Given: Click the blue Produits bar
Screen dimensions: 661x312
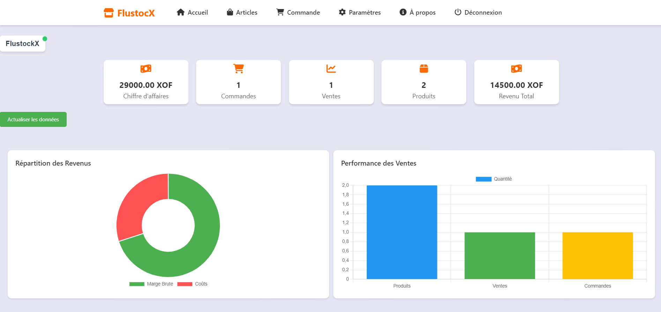Looking at the screenshot, I should [402, 232].
